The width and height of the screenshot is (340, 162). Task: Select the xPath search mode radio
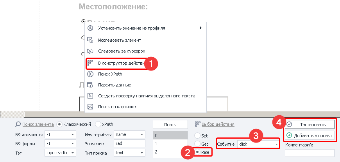98,125
